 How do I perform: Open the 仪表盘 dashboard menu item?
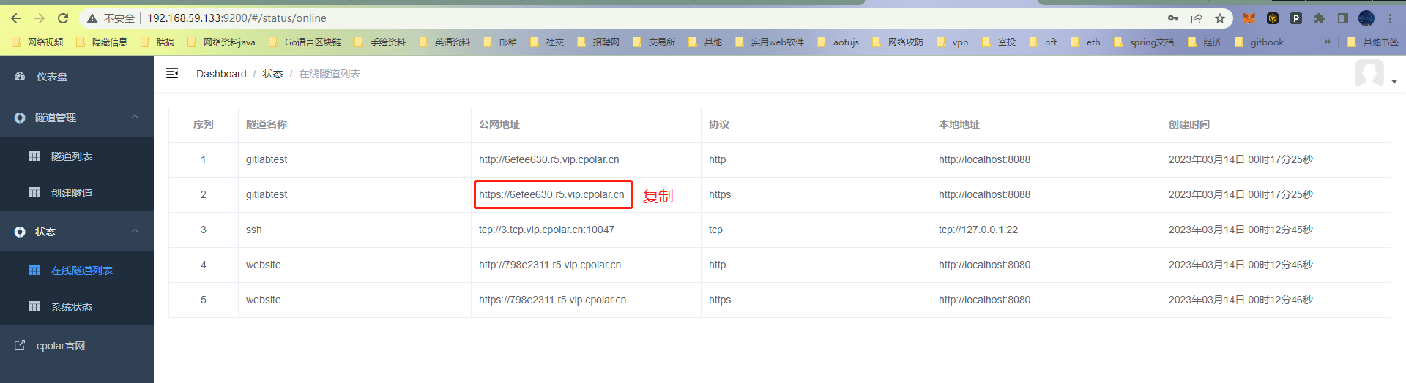tap(77, 76)
